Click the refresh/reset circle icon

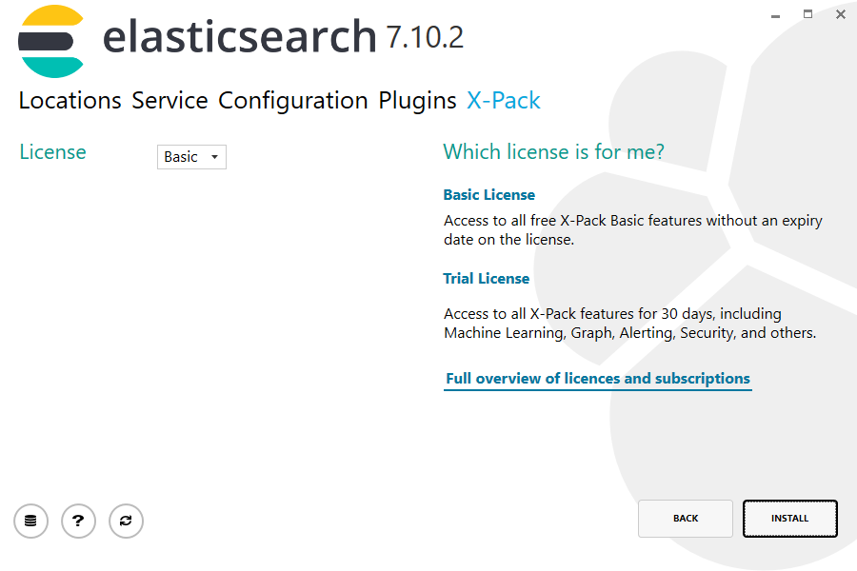[x=126, y=521]
